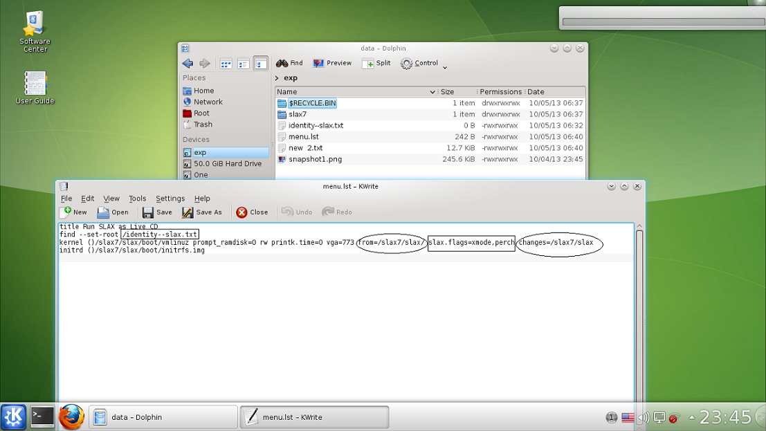Select the snapshot1.png file
This screenshot has width=766, height=431.
click(x=315, y=159)
